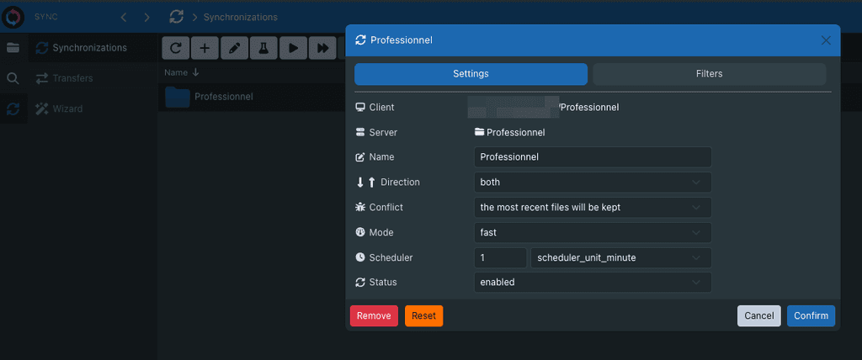Open the search icon in left sidebar

[x=13, y=78]
